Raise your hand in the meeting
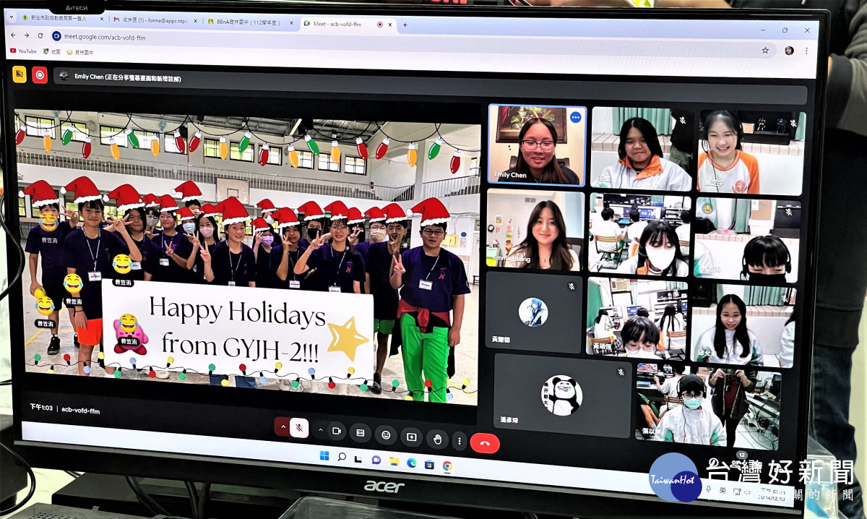Viewport: 867px width, 519px height. coord(437,439)
